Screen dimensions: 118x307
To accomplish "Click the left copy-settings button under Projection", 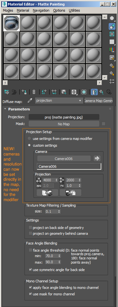I will [47, 193].
